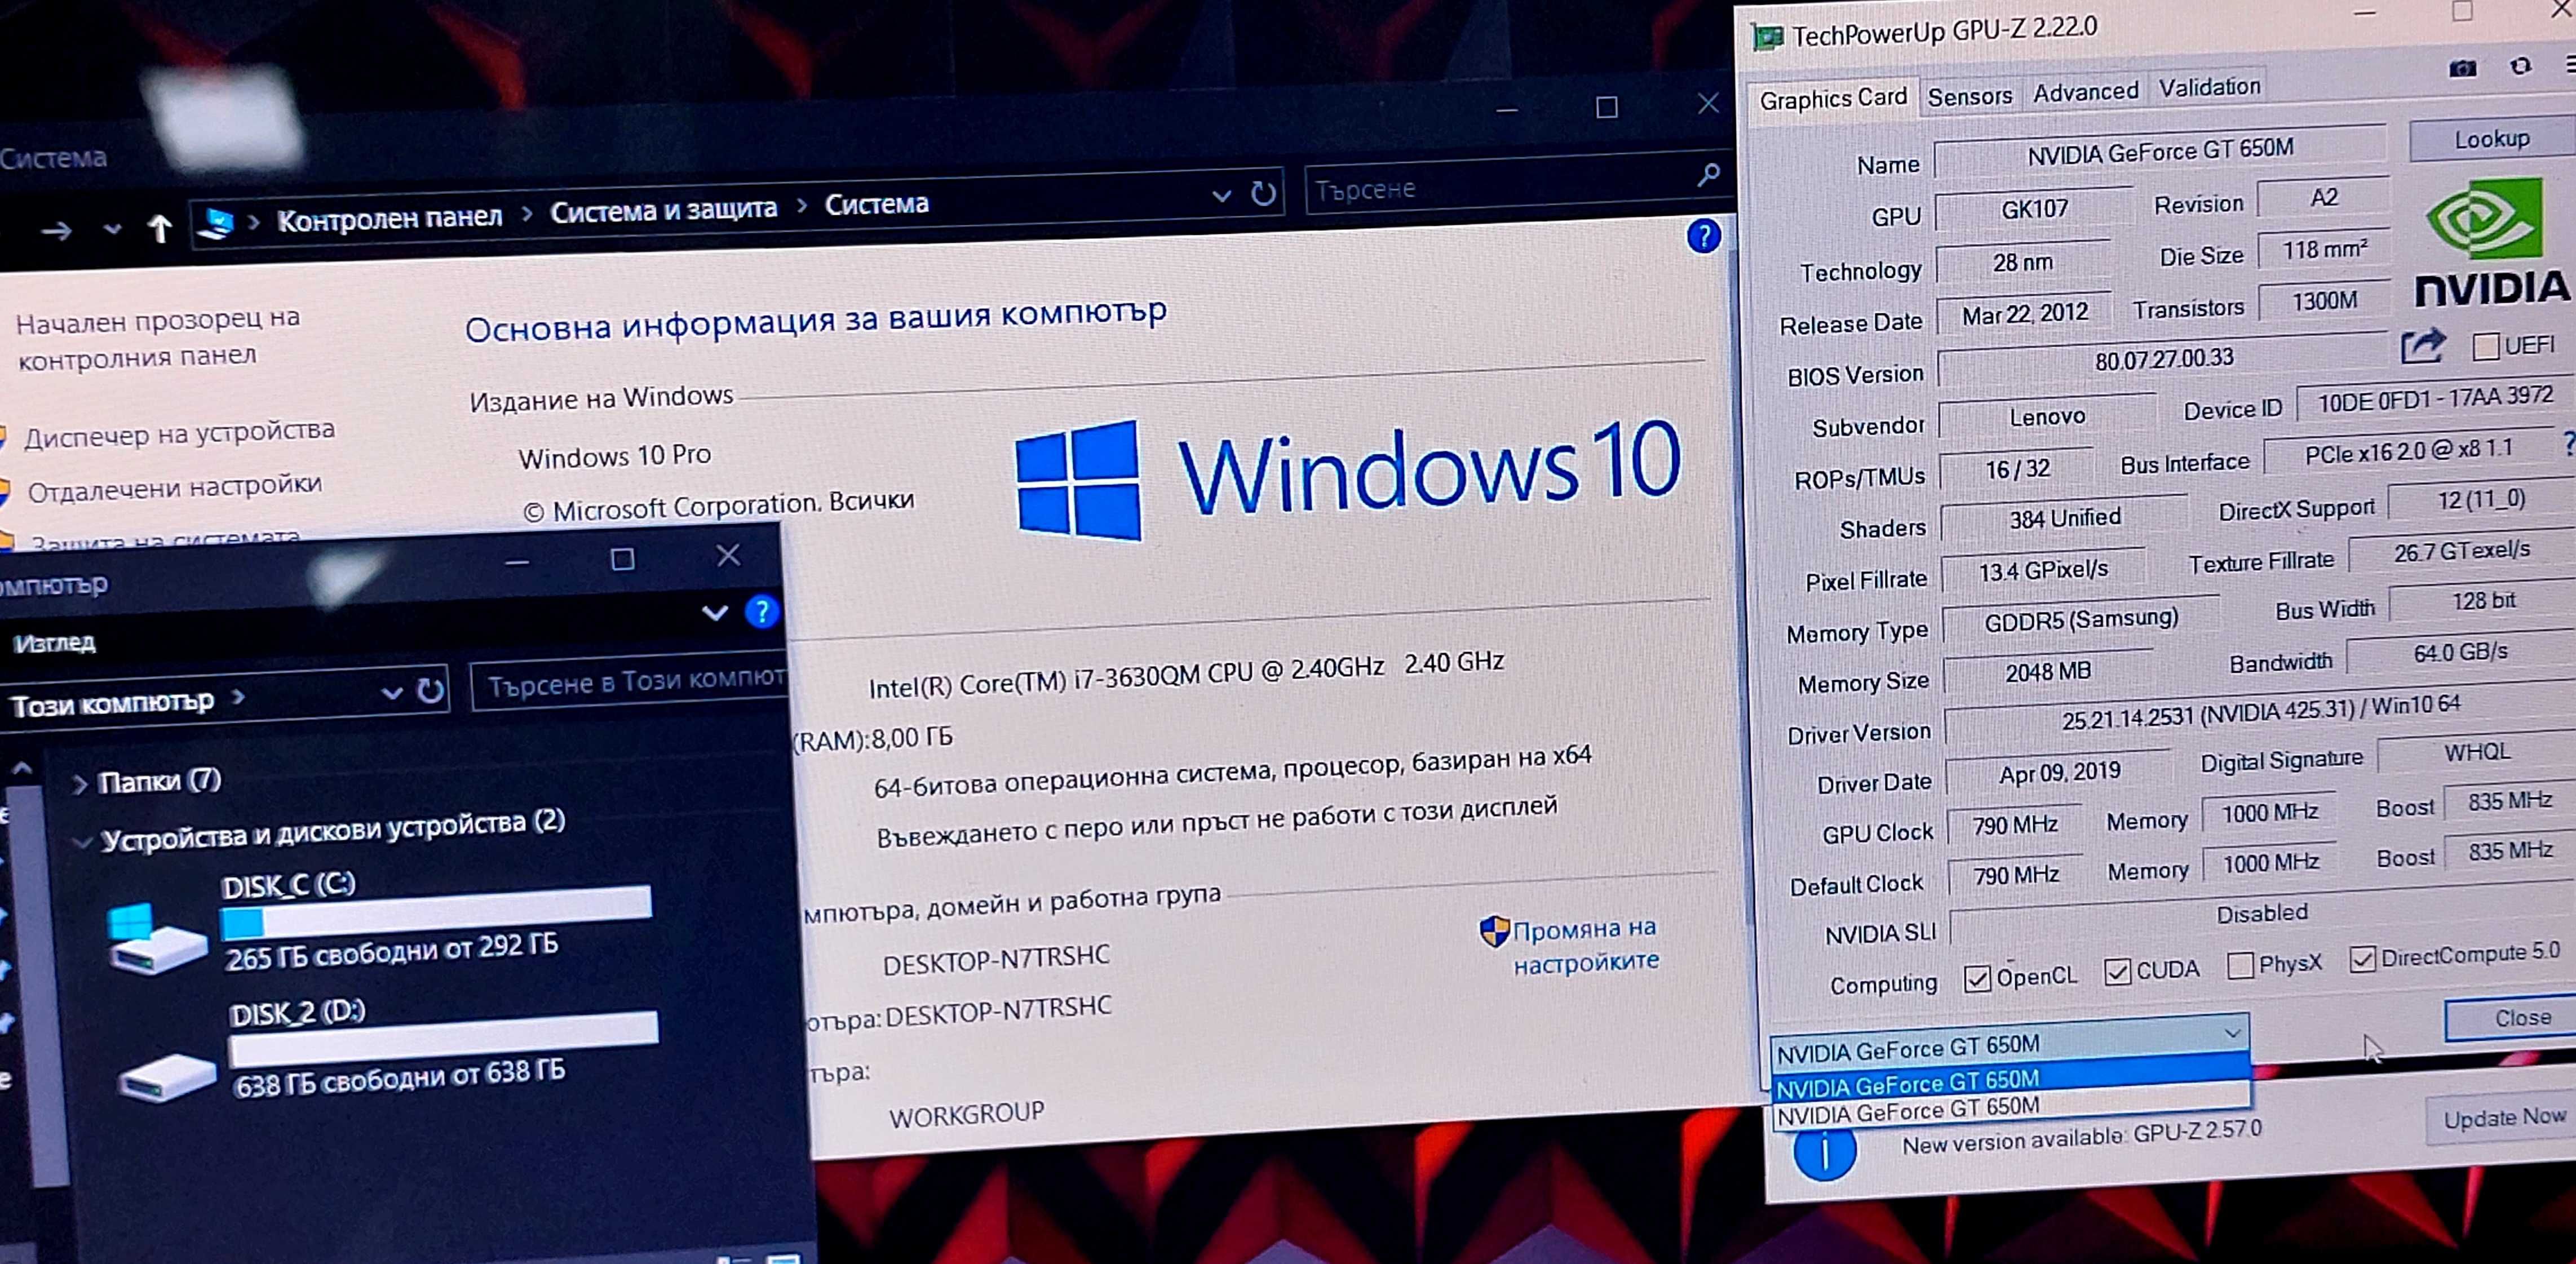This screenshot has width=2576, height=1264.
Task: Open Диспечер на устройства link
Action: [x=179, y=433]
